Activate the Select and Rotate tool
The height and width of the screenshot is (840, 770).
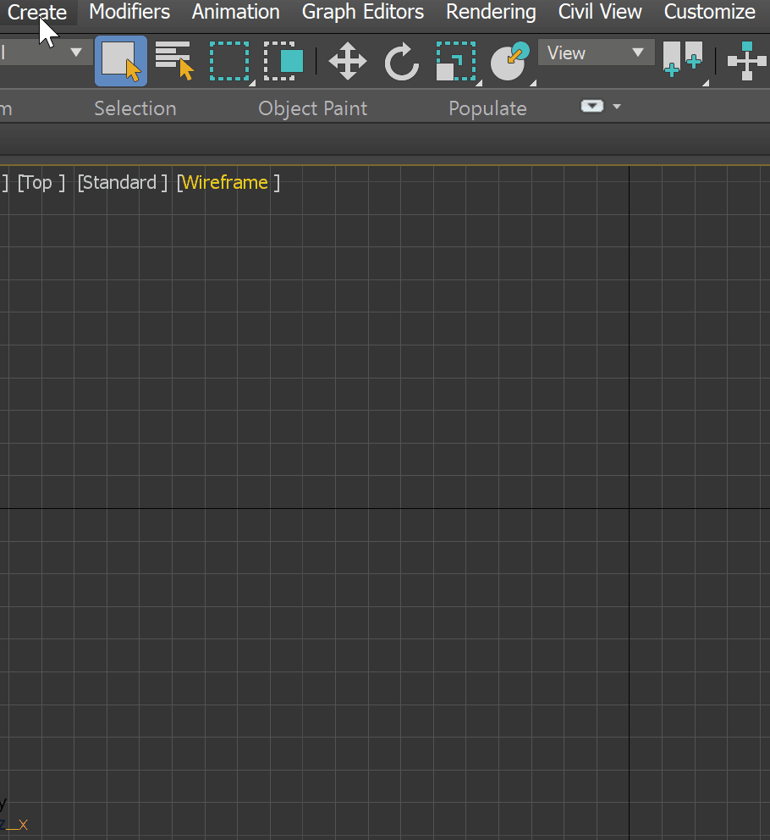pos(401,60)
